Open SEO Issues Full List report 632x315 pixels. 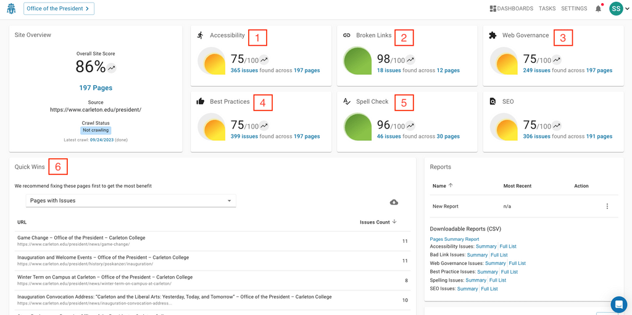[x=489, y=289]
